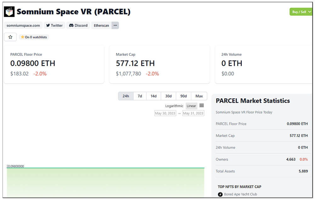Open the more links ellipsis button
The width and height of the screenshot is (315, 200).
click(115, 25)
